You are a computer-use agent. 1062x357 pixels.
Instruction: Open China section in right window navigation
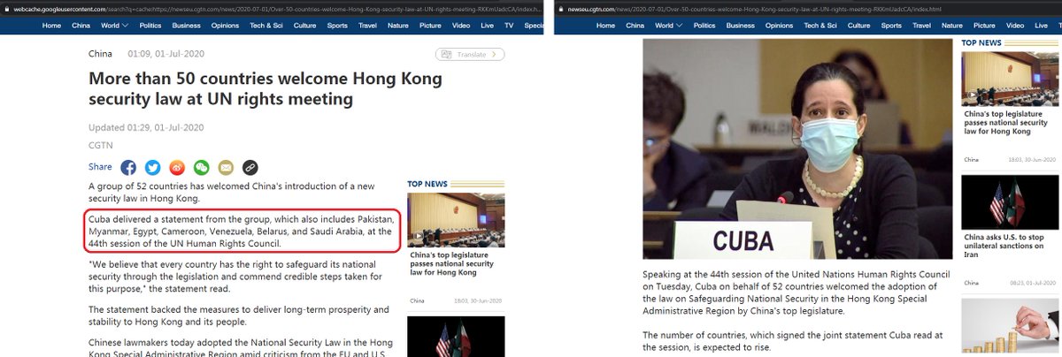pos(635,26)
